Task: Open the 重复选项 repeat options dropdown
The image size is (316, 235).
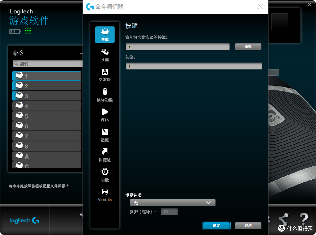Action: (x=172, y=202)
